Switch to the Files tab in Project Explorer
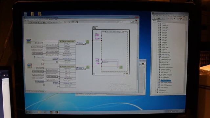Image resolution: width=210 pixels, height=118 pixels. [159, 21]
